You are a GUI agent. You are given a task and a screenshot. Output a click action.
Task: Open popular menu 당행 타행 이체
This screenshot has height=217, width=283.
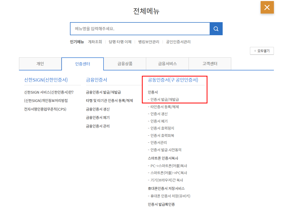pyautogui.click(x=120, y=42)
